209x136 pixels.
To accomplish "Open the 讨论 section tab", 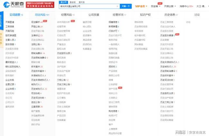I will [197, 15].
